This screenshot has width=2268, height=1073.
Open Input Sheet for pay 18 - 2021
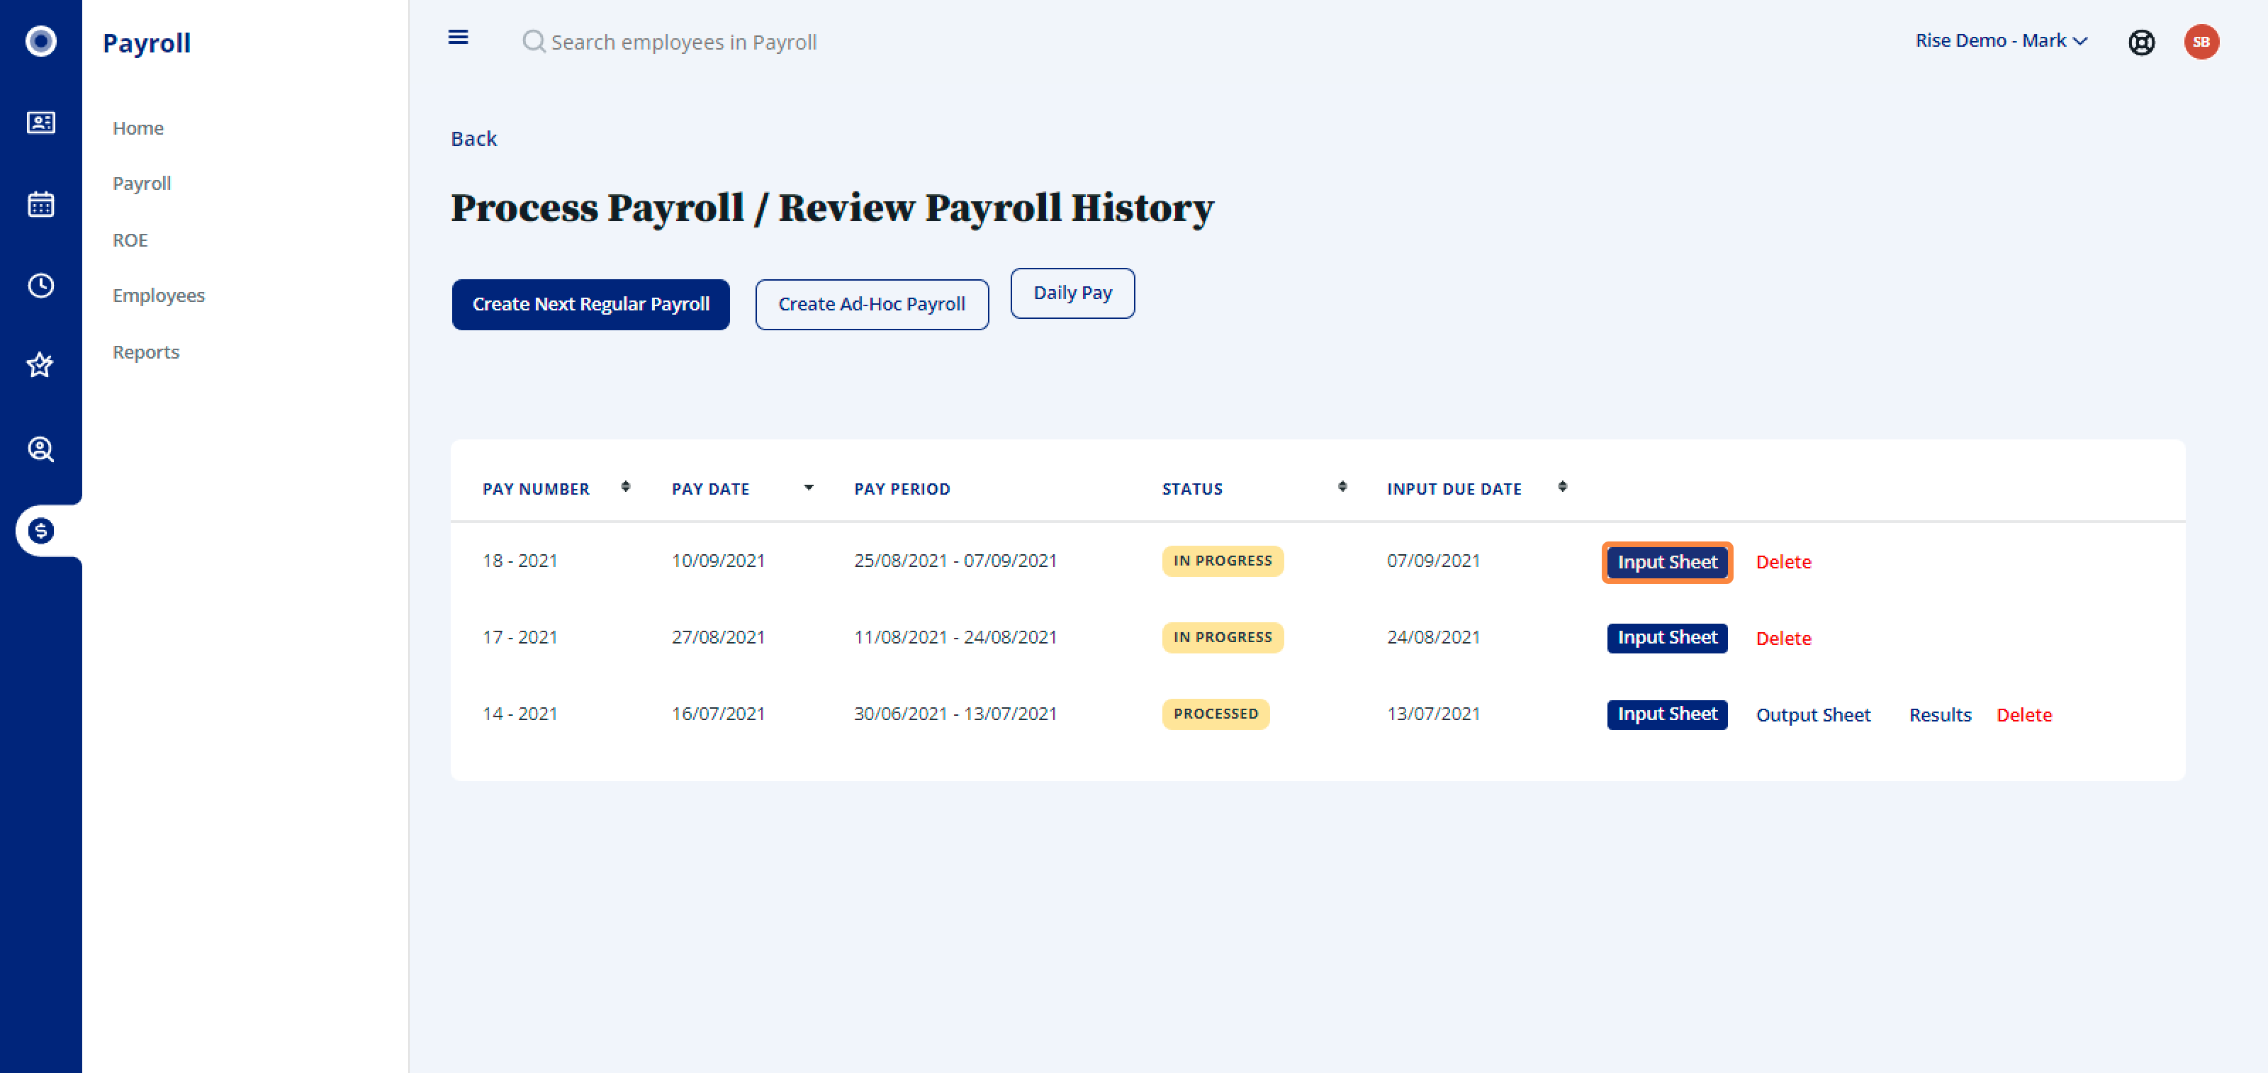(1667, 561)
